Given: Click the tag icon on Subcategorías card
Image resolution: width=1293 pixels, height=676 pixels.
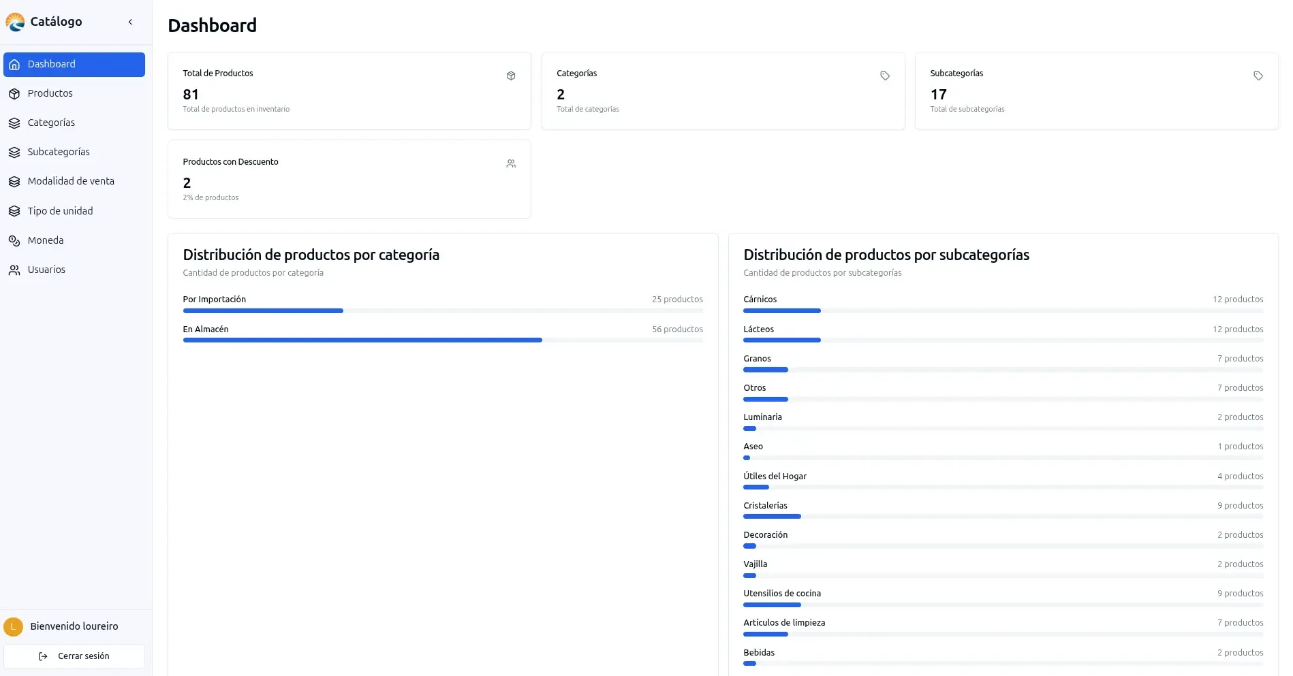Looking at the screenshot, I should (x=1258, y=76).
